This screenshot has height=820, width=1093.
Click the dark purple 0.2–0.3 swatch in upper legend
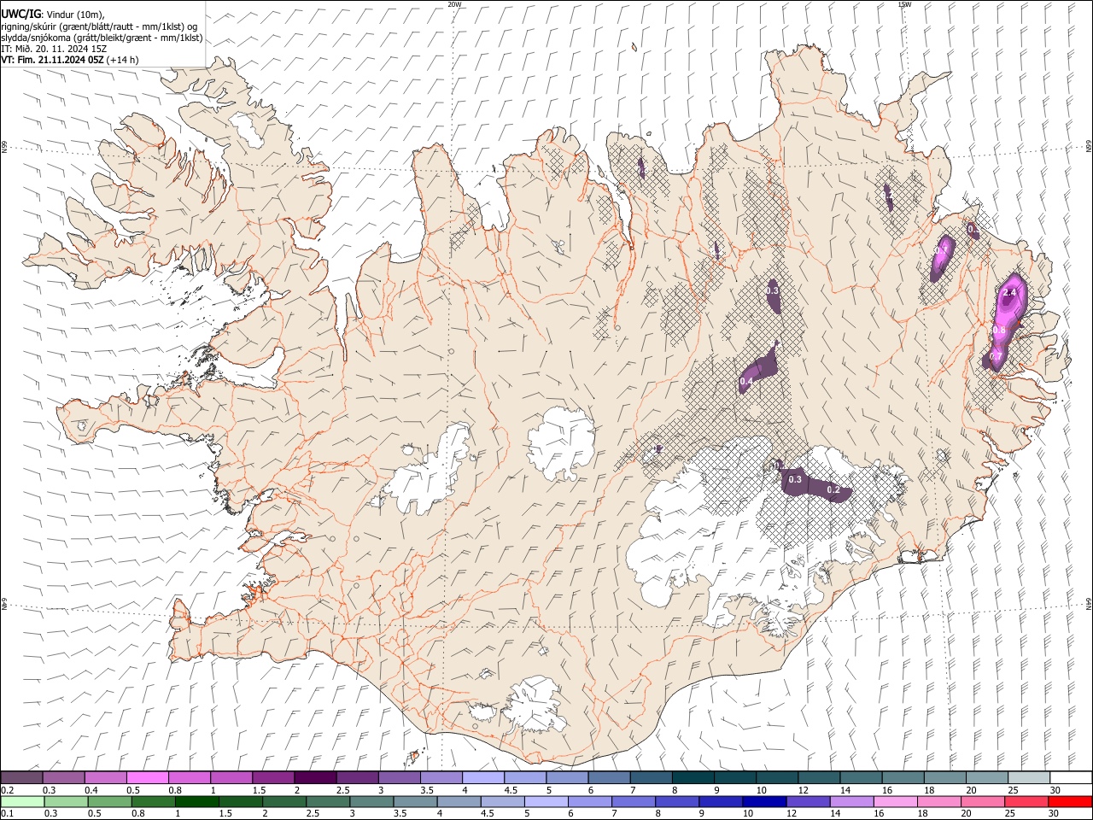pyautogui.click(x=21, y=777)
